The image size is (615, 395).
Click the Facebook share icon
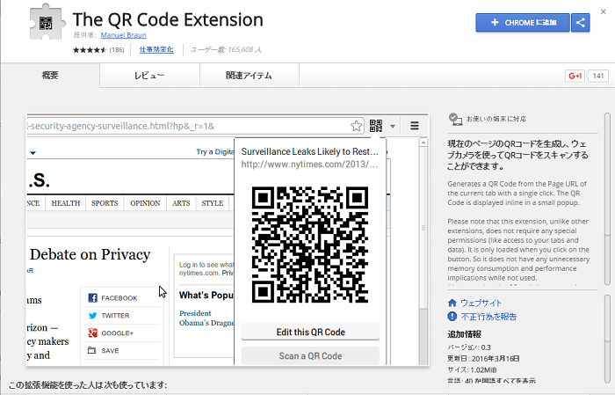(x=92, y=298)
